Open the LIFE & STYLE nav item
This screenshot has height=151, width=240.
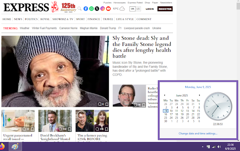125,19
